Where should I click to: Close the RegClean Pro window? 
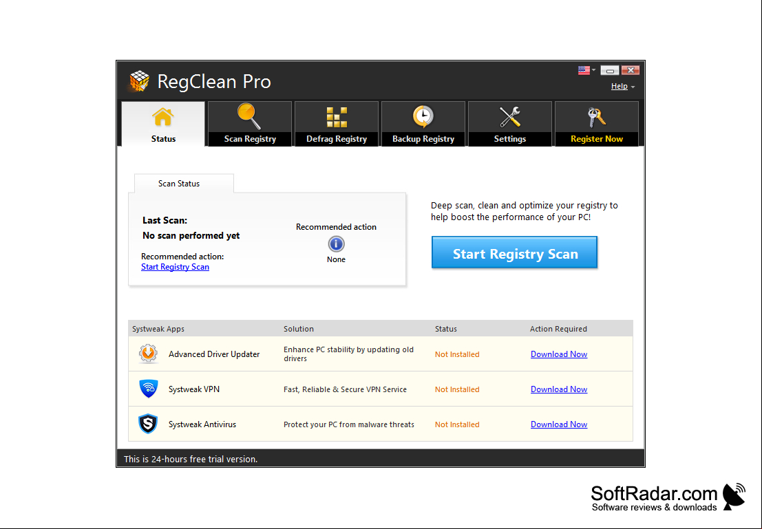click(x=631, y=70)
